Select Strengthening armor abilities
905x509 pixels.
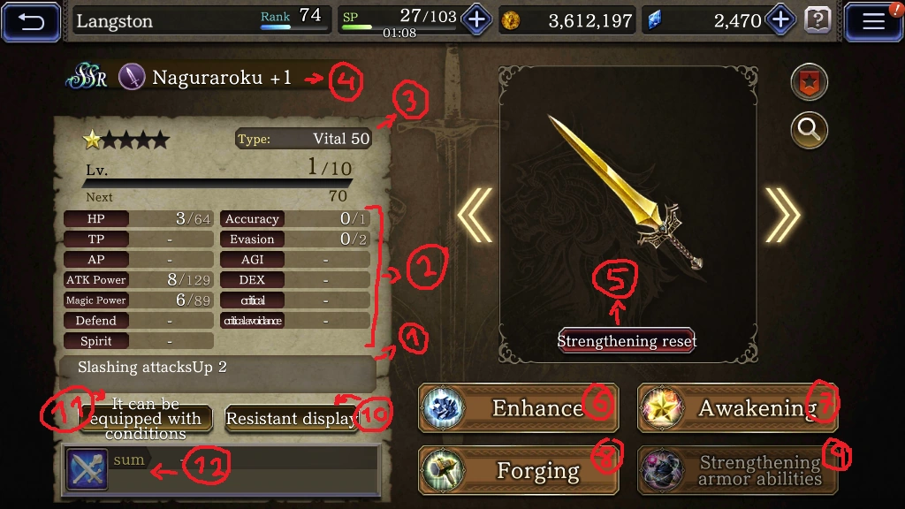pyautogui.click(x=737, y=470)
